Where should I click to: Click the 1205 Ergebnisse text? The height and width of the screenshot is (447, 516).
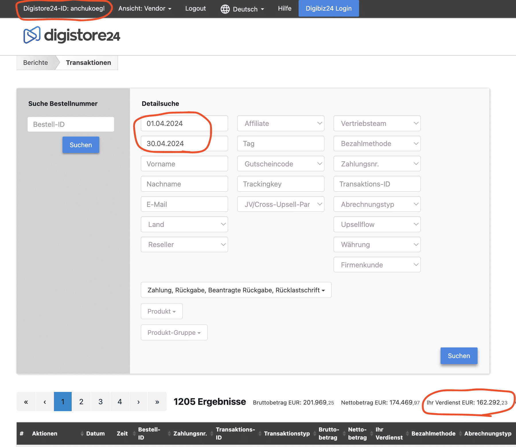pos(210,402)
